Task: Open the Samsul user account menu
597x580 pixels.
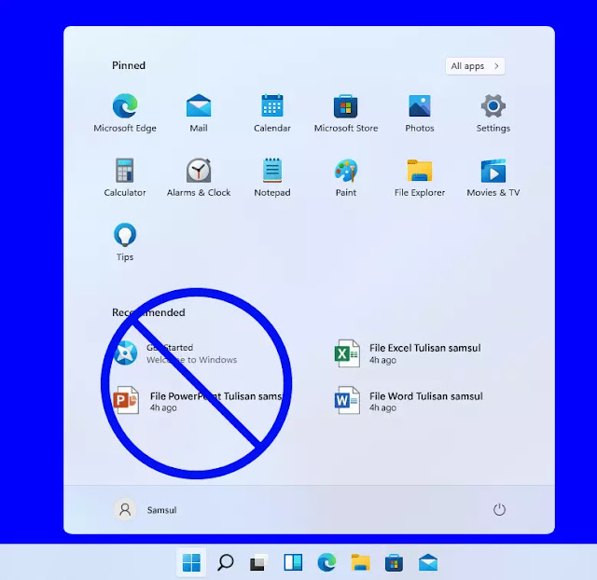Action: tap(146, 509)
